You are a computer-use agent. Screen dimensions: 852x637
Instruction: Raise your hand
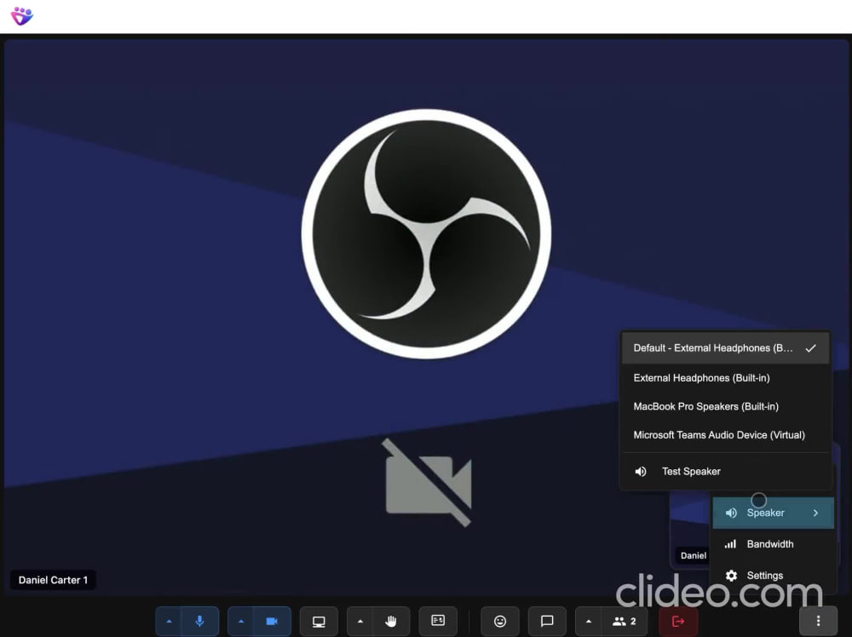391,622
